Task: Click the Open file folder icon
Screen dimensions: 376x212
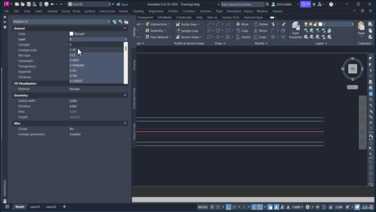Action: [x=22, y=4]
